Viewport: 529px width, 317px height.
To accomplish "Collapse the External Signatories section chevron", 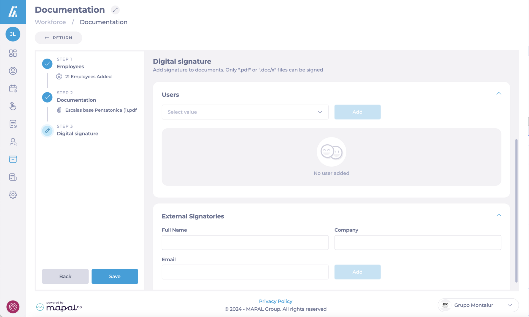I will click(499, 215).
